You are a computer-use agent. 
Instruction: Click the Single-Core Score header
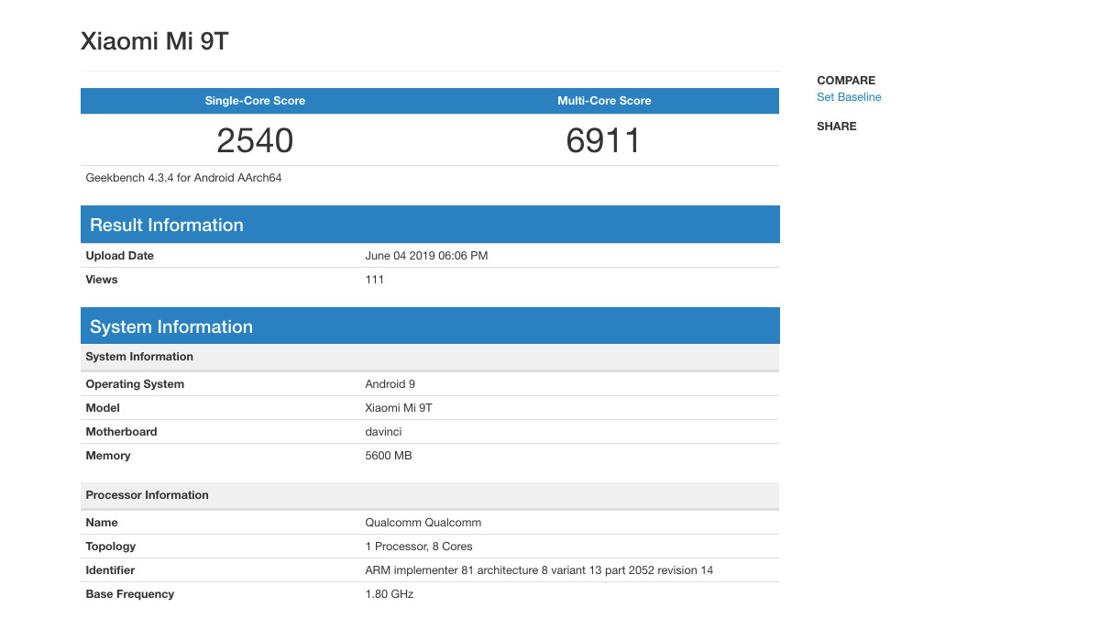tap(255, 101)
